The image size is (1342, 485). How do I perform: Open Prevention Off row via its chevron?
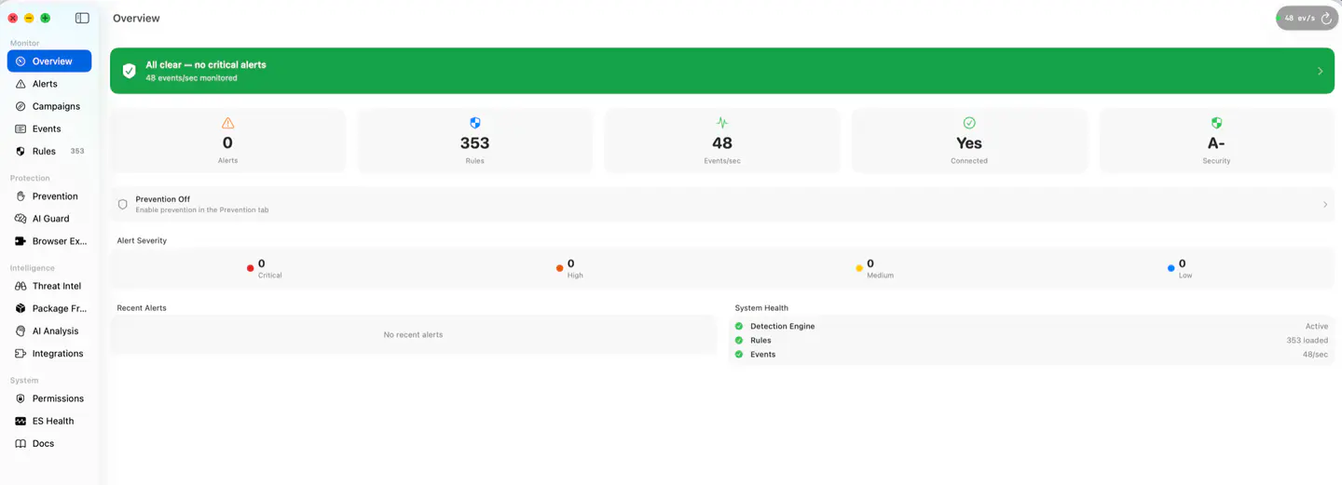pos(1325,204)
